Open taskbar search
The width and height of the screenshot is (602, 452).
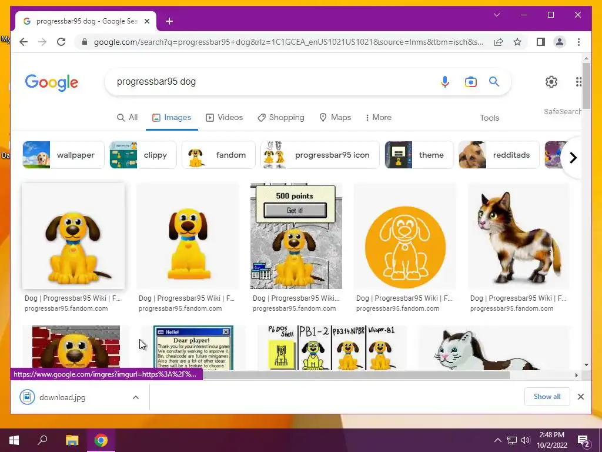(42, 440)
